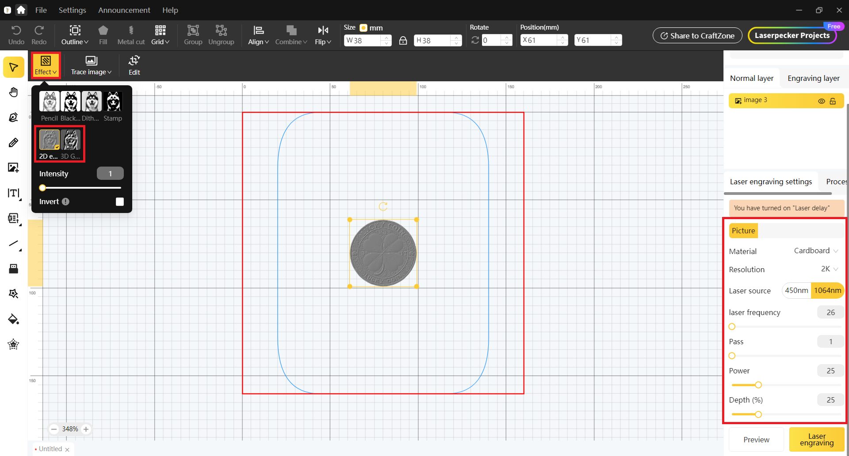Select the text tool
Screen dimensions: 849x456
[14, 193]
